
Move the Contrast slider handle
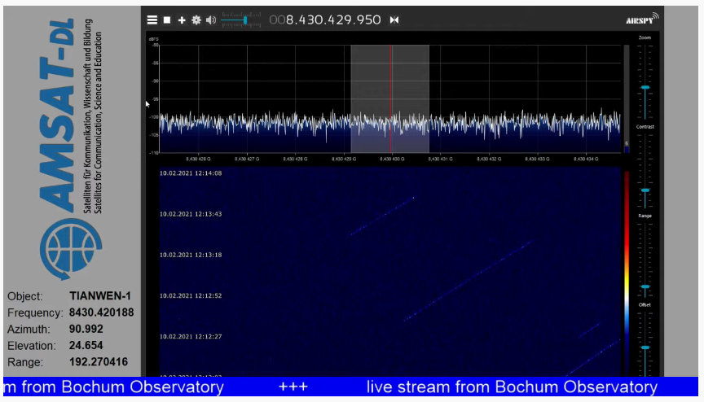coord(645,190)
